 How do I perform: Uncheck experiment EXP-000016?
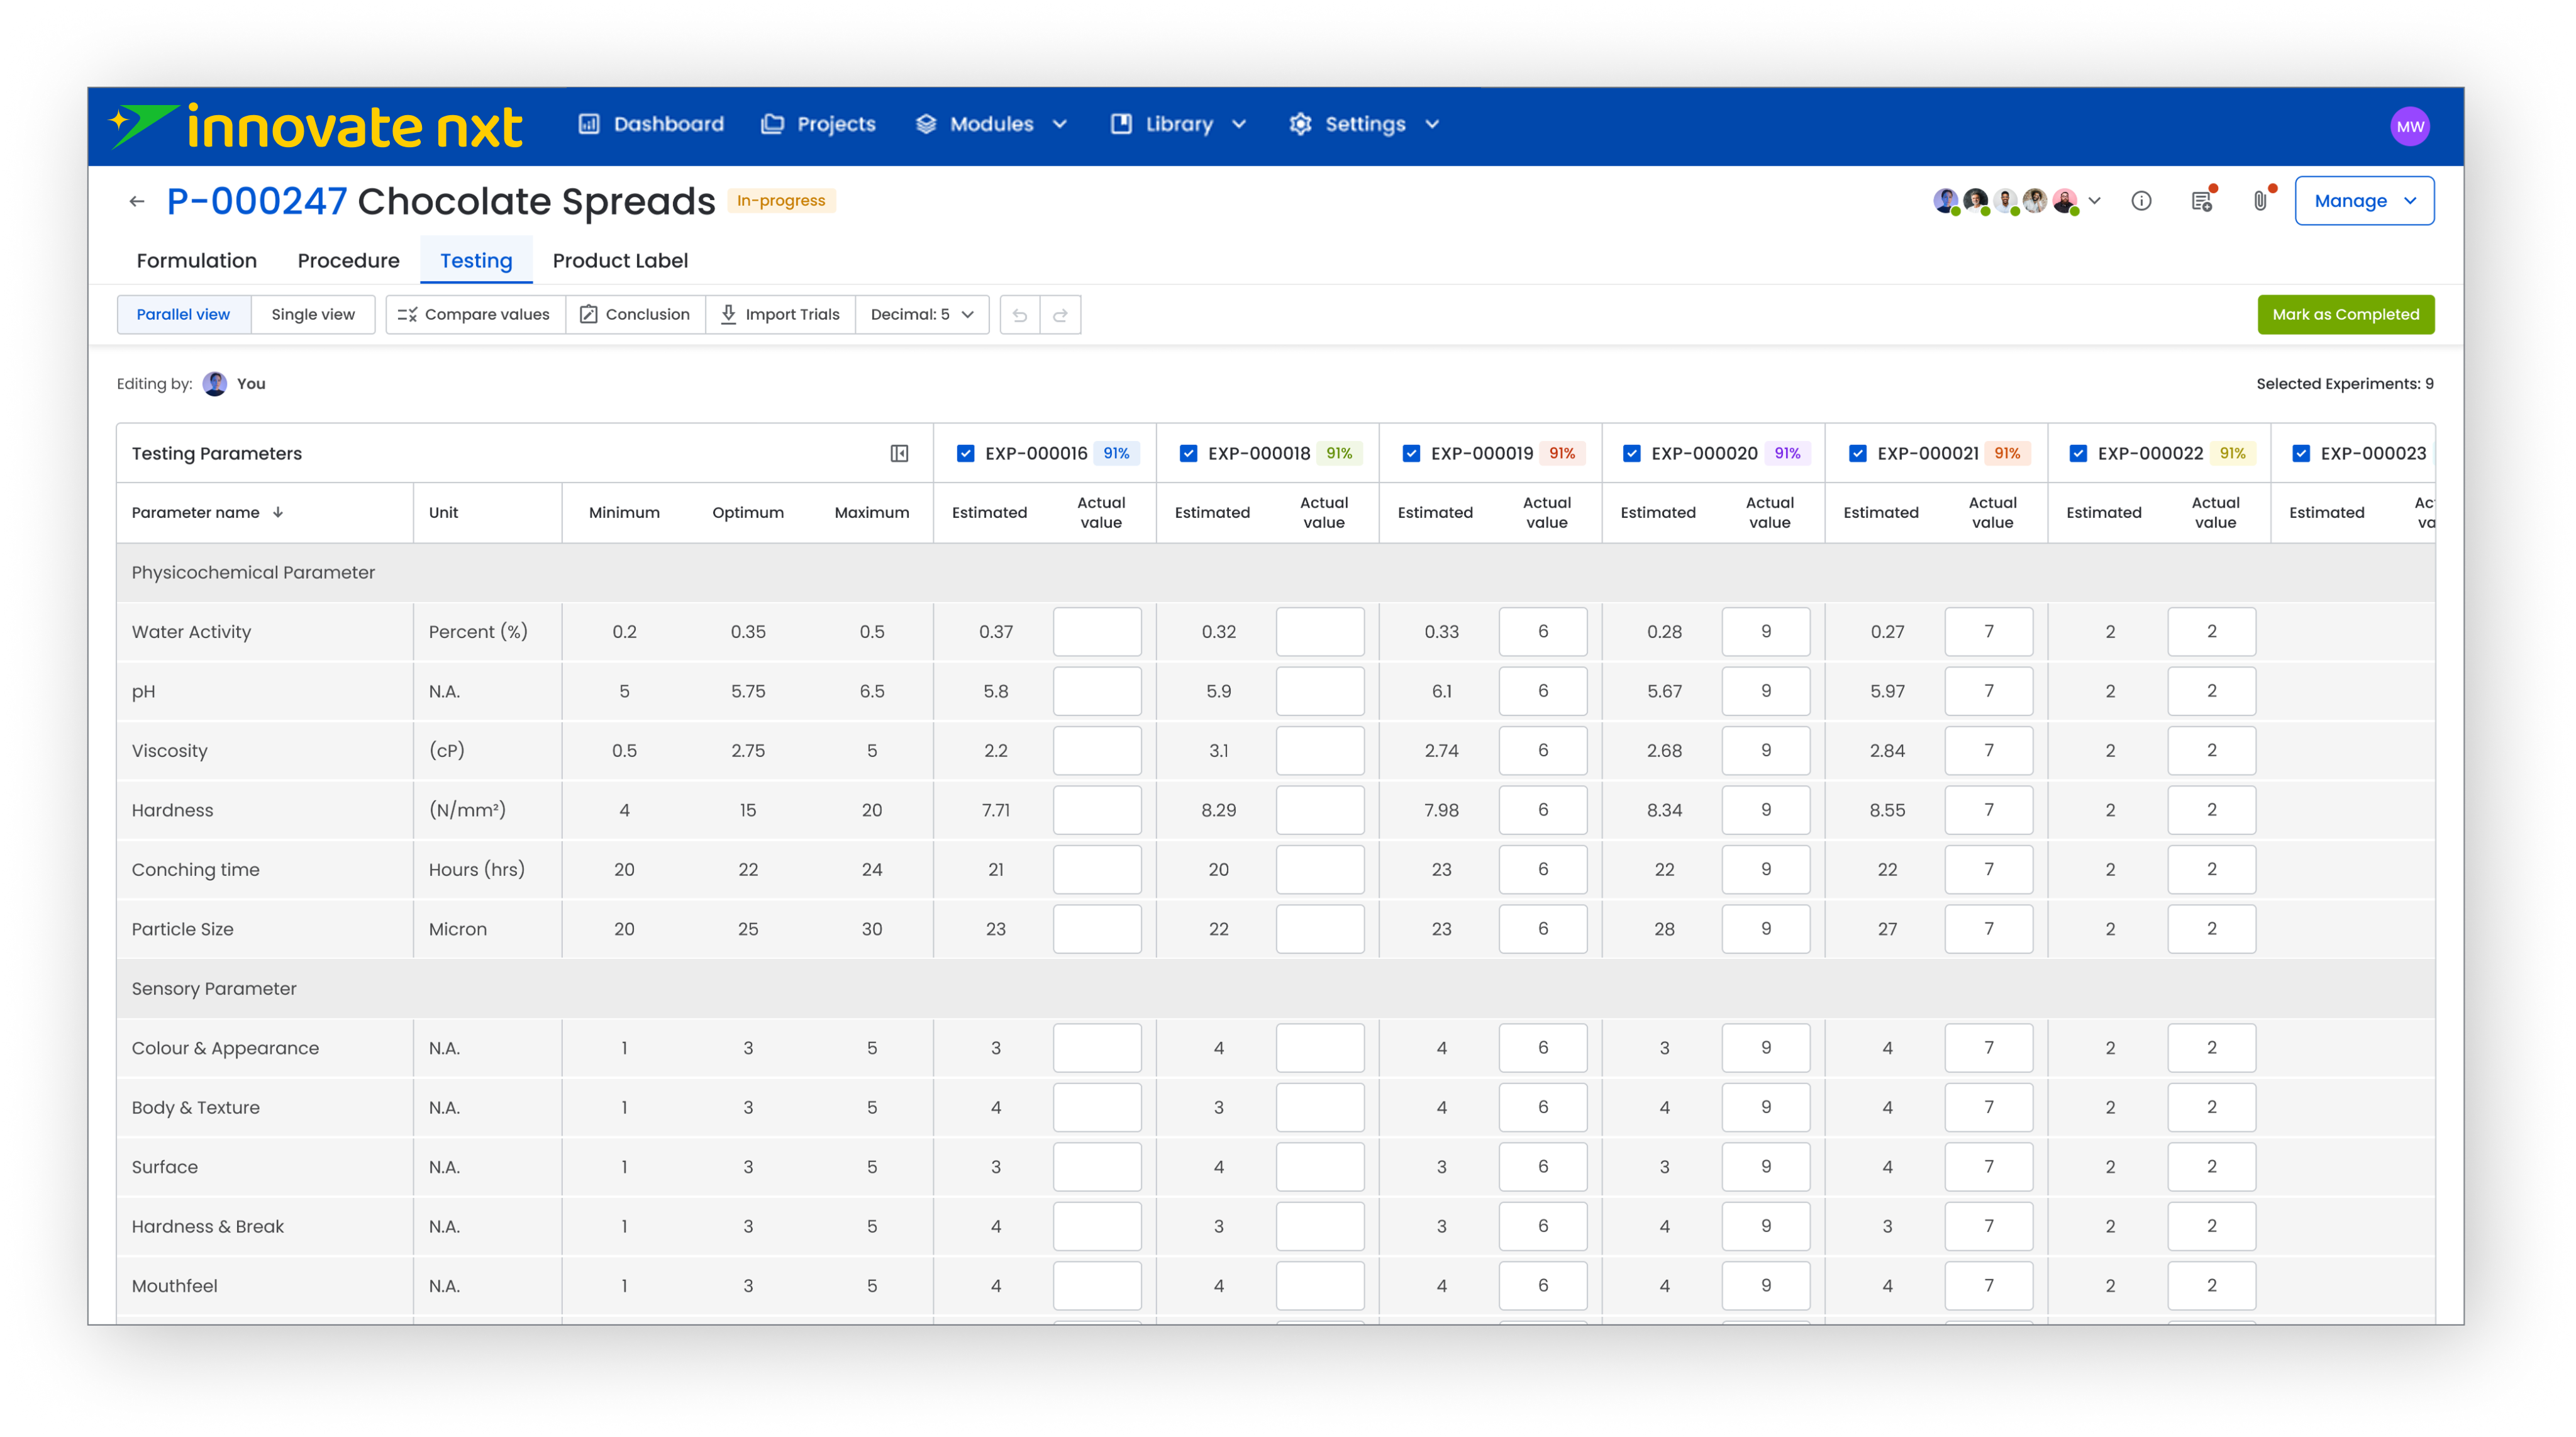pyautogui.click(x=966, y=454)
